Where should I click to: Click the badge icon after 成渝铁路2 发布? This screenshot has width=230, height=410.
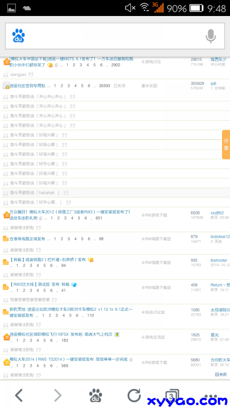pyautogui.click(x=91, y=260)
